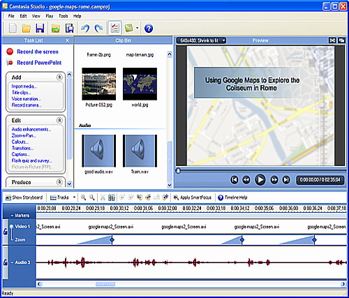Open the Captions... task
Image resolution: width=349 pixels, height=298 pixels.
[x=21, y=154]
